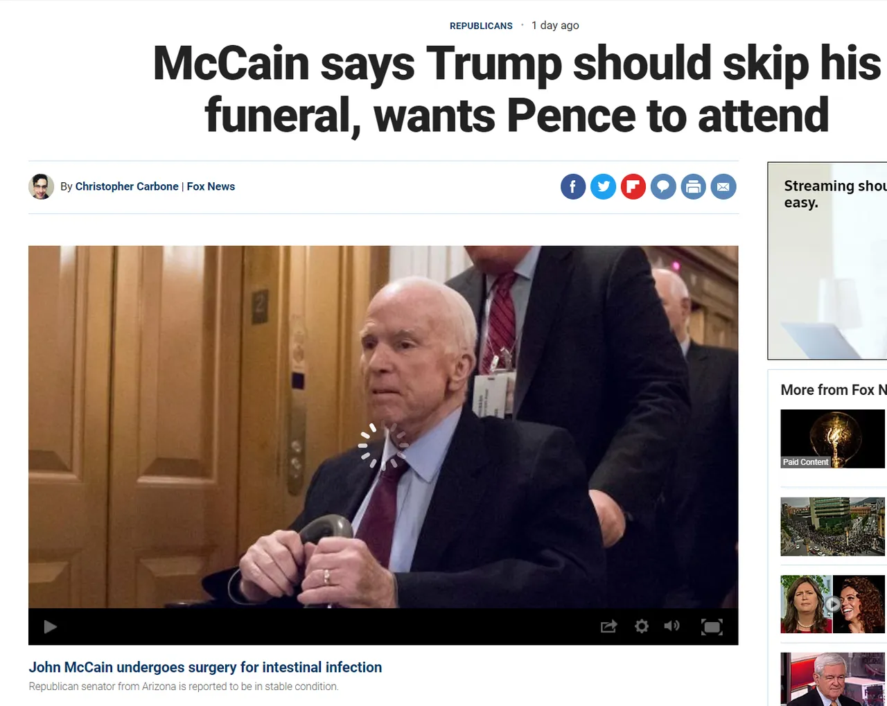Open the two women video thumbnail
The image size is (887, 706).
833,604
